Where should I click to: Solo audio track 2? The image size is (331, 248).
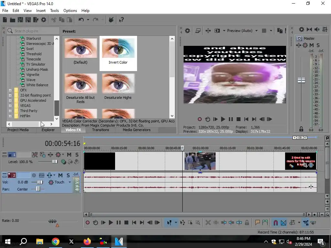point(68,175)
